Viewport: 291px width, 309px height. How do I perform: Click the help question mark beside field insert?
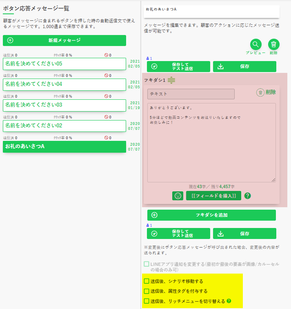click(x=247, y=196)
